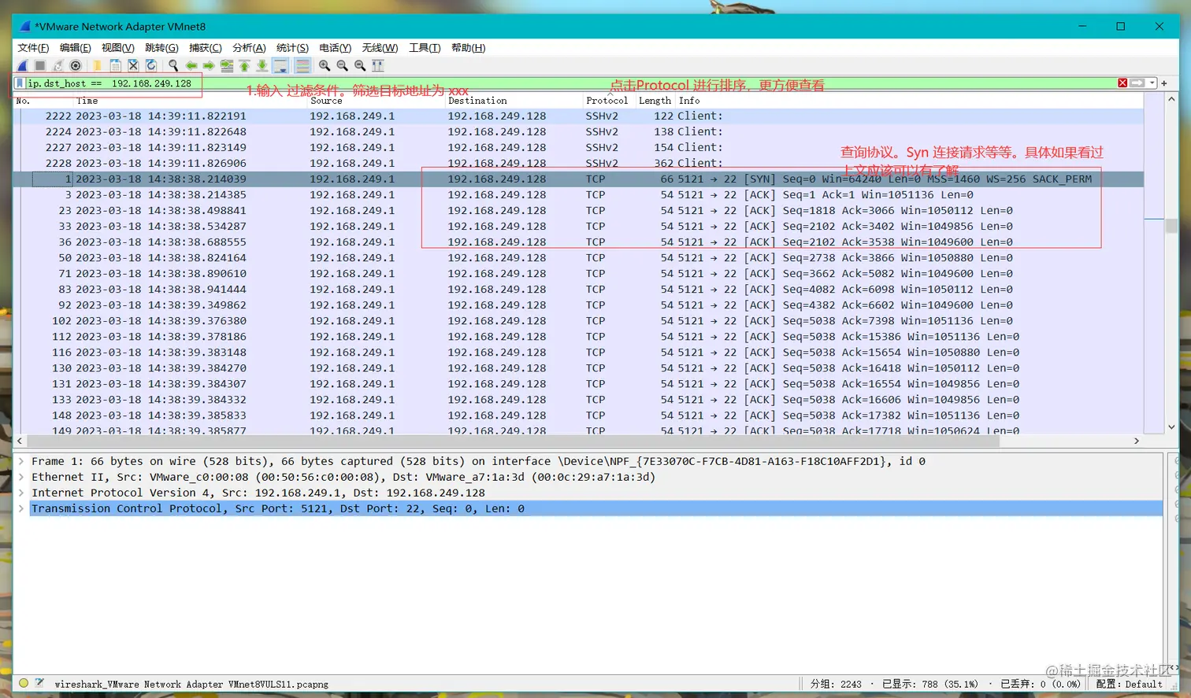Zoom in the packet text
The width and height of the screenshot is (1191, 698).
click(x=325, y=66)
